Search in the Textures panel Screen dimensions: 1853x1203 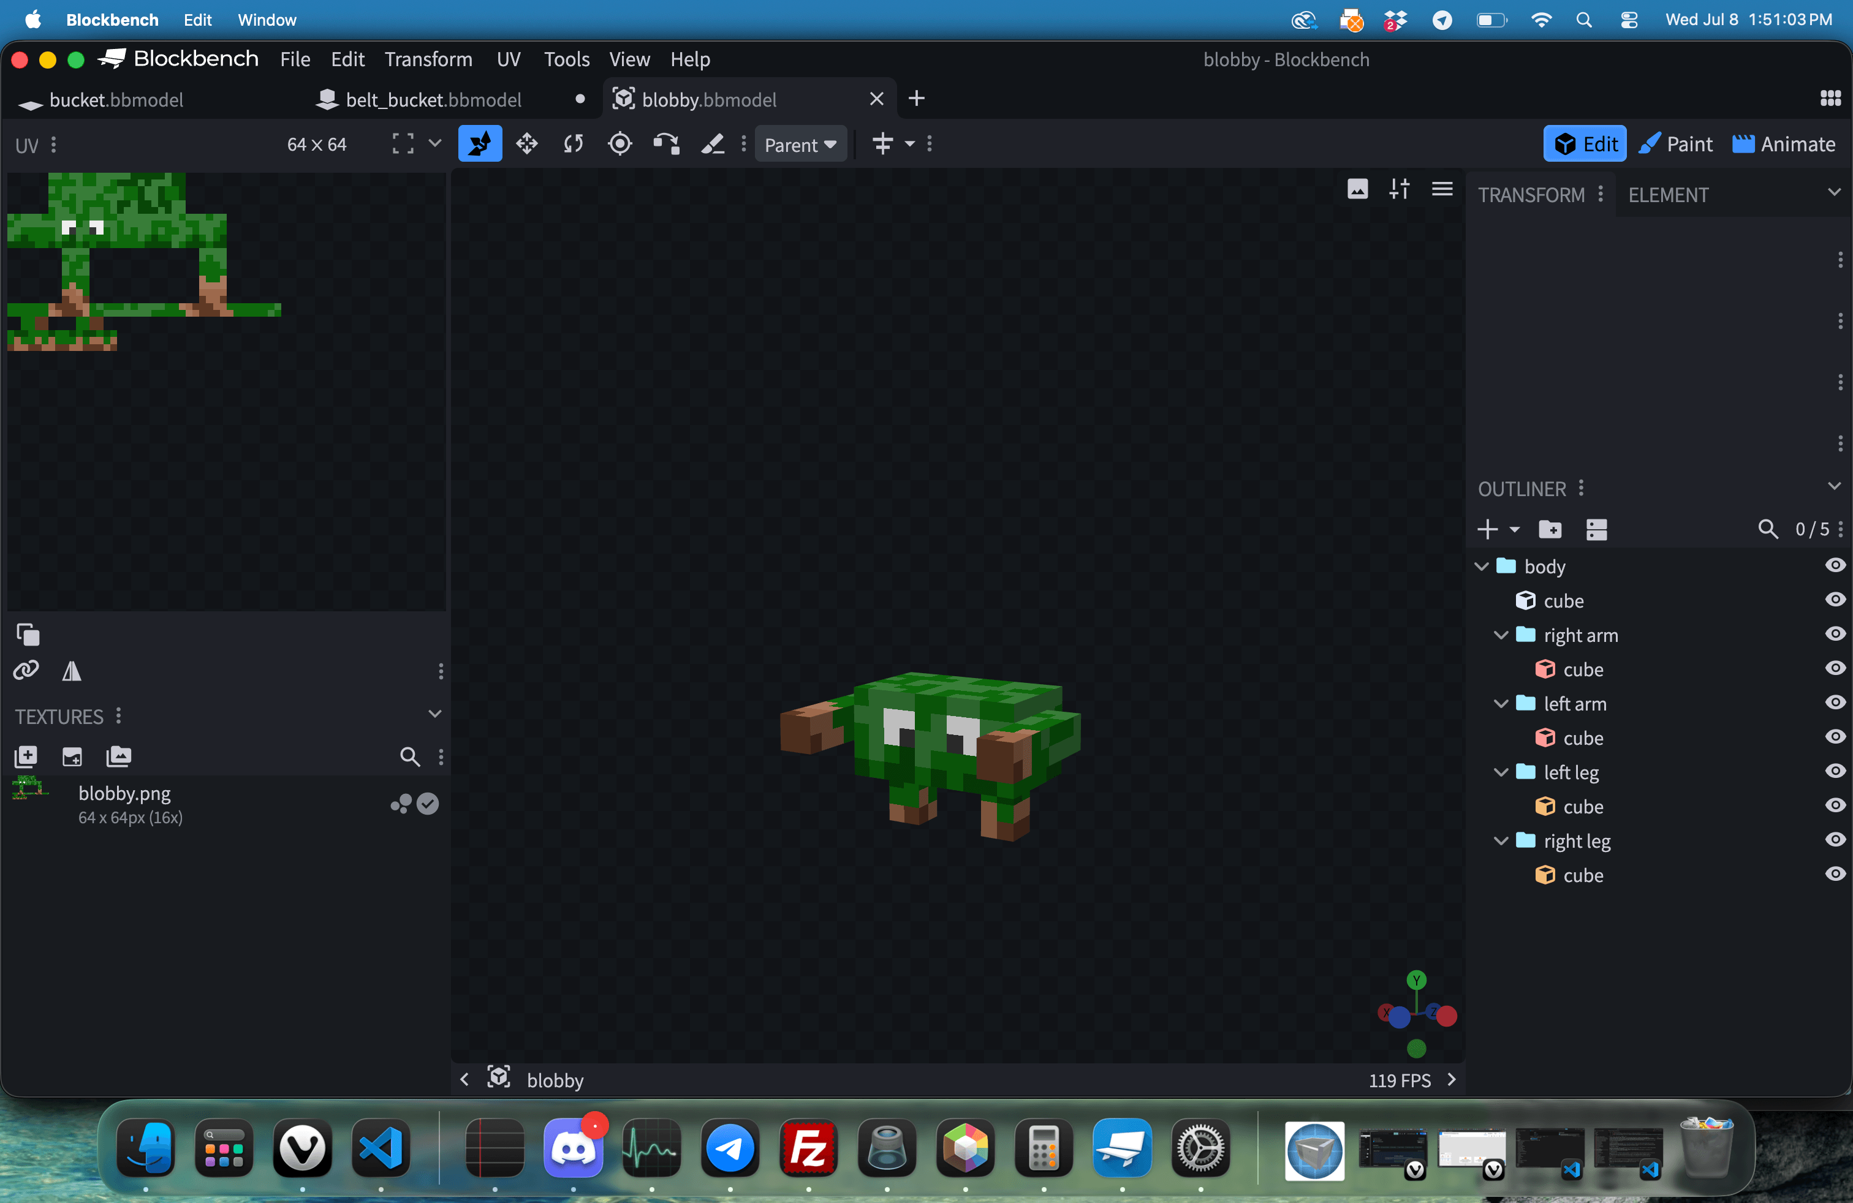pos(409,756)
